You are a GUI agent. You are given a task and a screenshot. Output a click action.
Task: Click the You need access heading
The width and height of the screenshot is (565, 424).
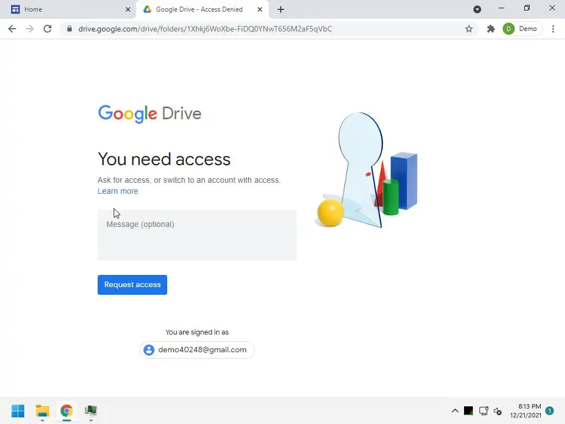164,159
